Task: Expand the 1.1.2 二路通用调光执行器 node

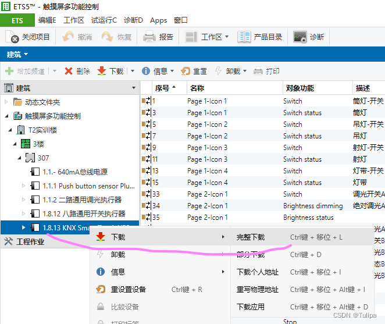Action: tap(24, 200)
